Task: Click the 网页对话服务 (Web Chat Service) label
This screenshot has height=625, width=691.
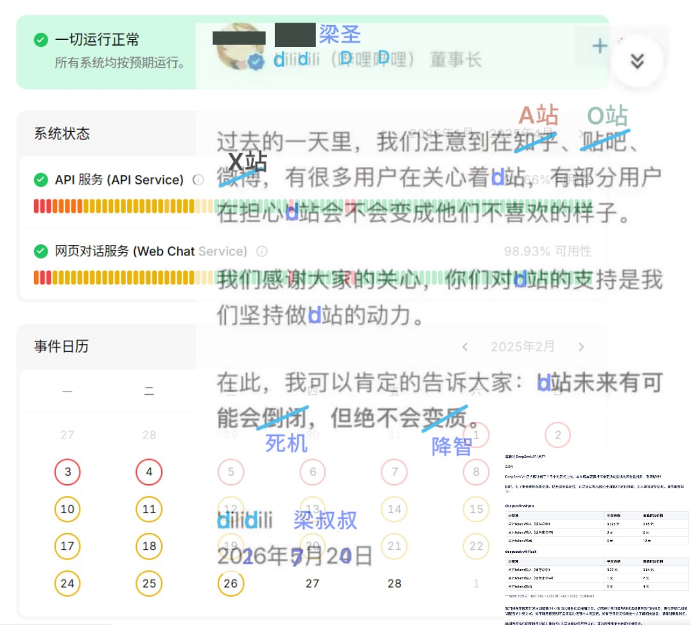Action: coord(151,251)
